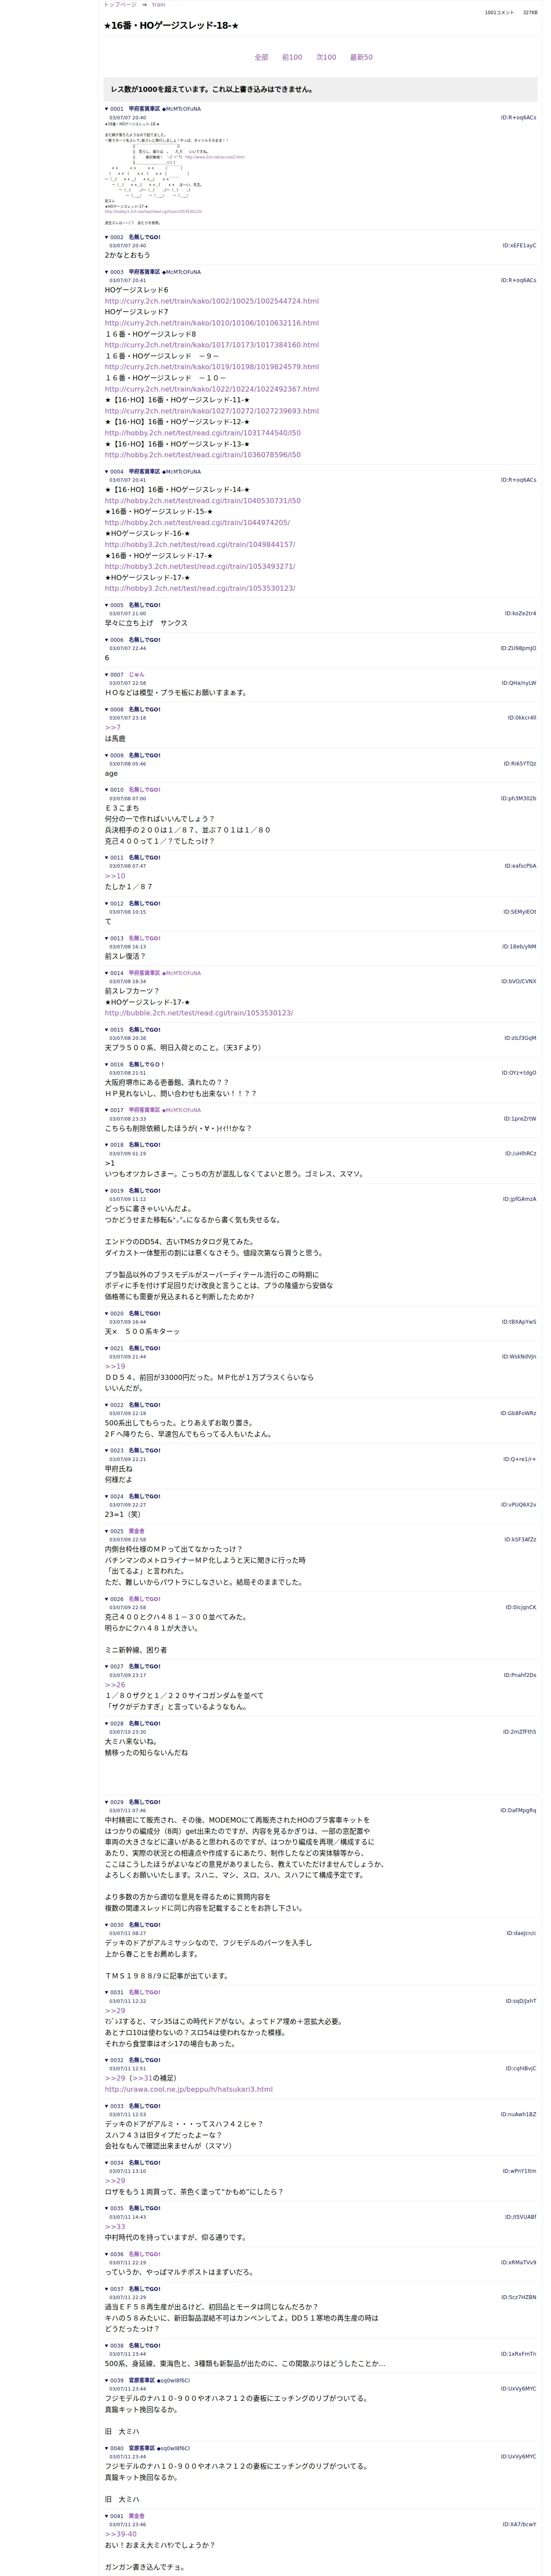Follow the >>33 anchor in post 0035

pos(115,2227)
